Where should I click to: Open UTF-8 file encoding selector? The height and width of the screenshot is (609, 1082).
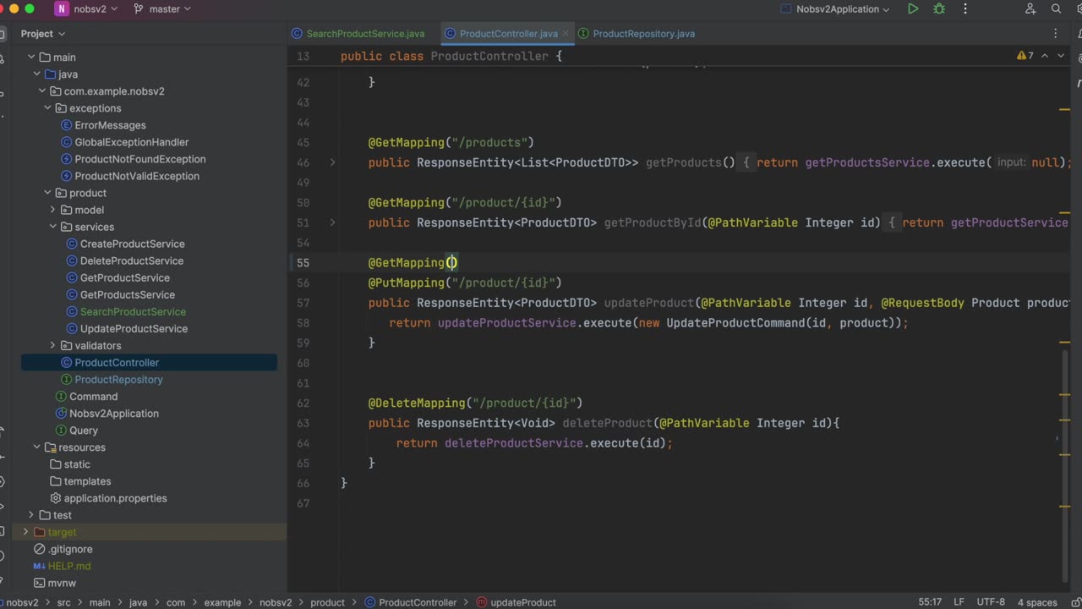991,602
